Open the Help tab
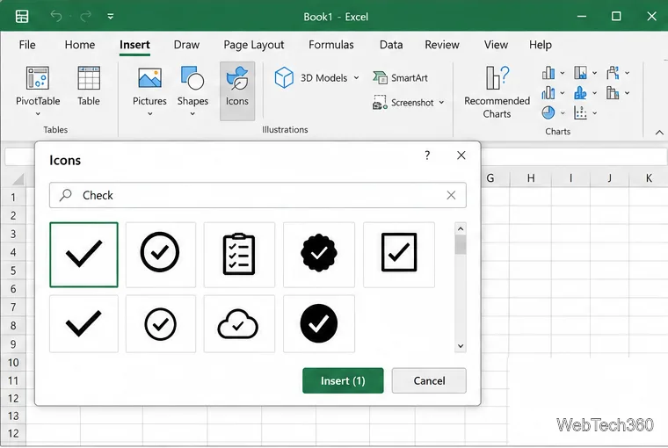 (541, 45)
